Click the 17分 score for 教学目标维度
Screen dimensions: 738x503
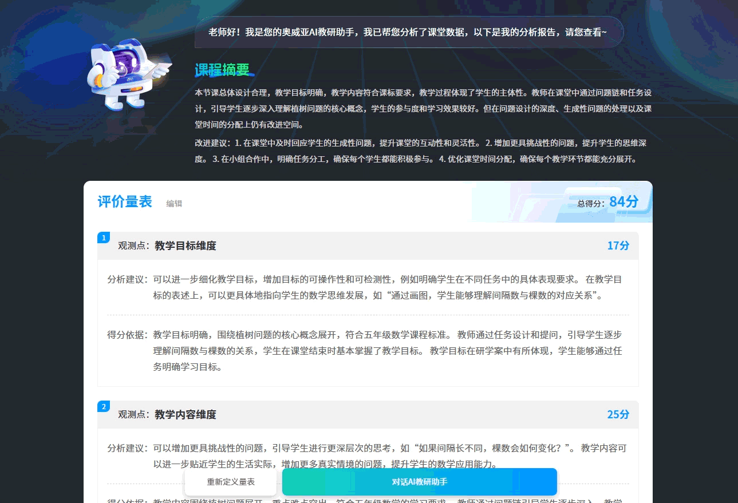[618, 245]
